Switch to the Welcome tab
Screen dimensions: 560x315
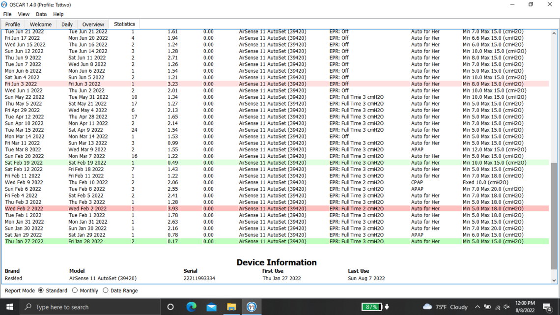(41, 24)
